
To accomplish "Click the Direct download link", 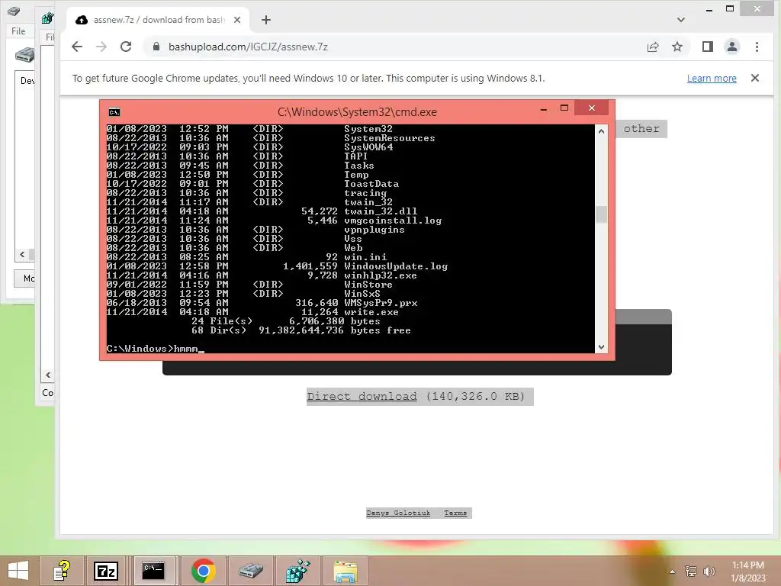I will point(362,397).
